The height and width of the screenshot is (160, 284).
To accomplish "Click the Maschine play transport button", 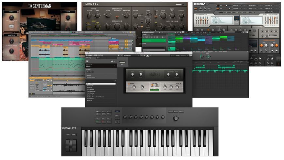I will 178,32.
